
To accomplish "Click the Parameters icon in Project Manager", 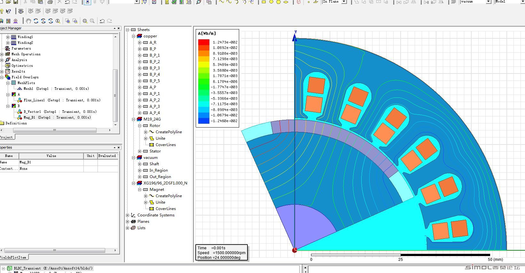I will [7, 48].
